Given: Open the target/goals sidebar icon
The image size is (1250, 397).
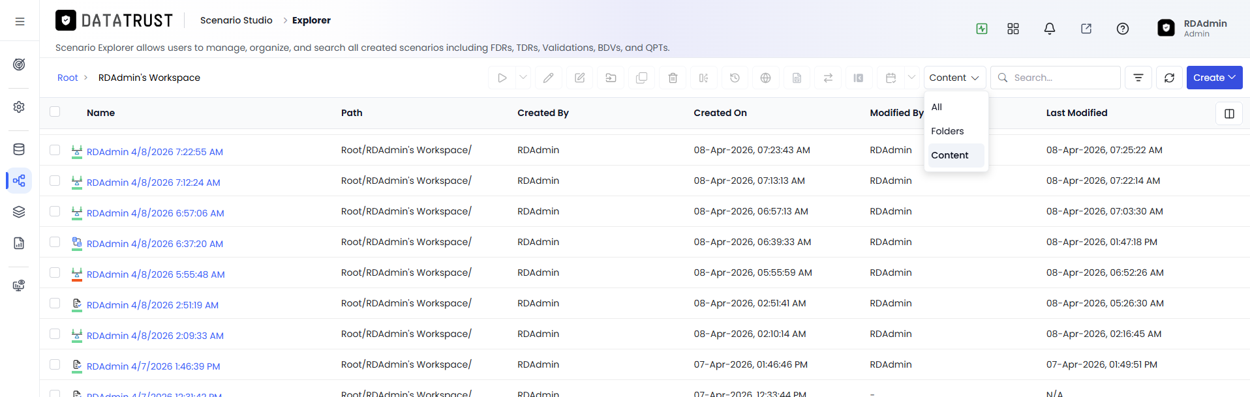Looking at the screenshot, I should tap(19, 65).
